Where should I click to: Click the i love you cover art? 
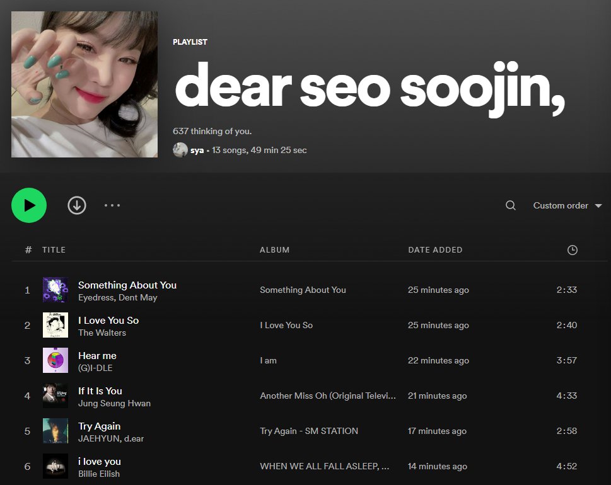click(x=55, y=466)
